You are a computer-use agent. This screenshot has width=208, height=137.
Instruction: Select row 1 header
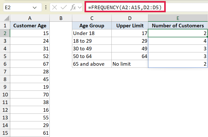[5, 26]
